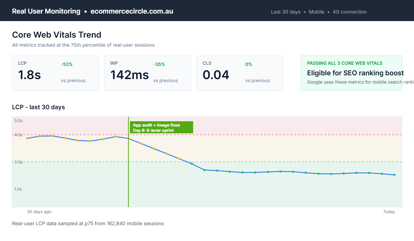Click the App audit + image fixes annotation
Screen dimensions: 414x241
coord(161,128)
